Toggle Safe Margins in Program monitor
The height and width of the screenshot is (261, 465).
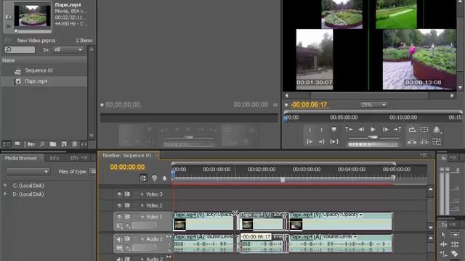(x=424, y=129)
